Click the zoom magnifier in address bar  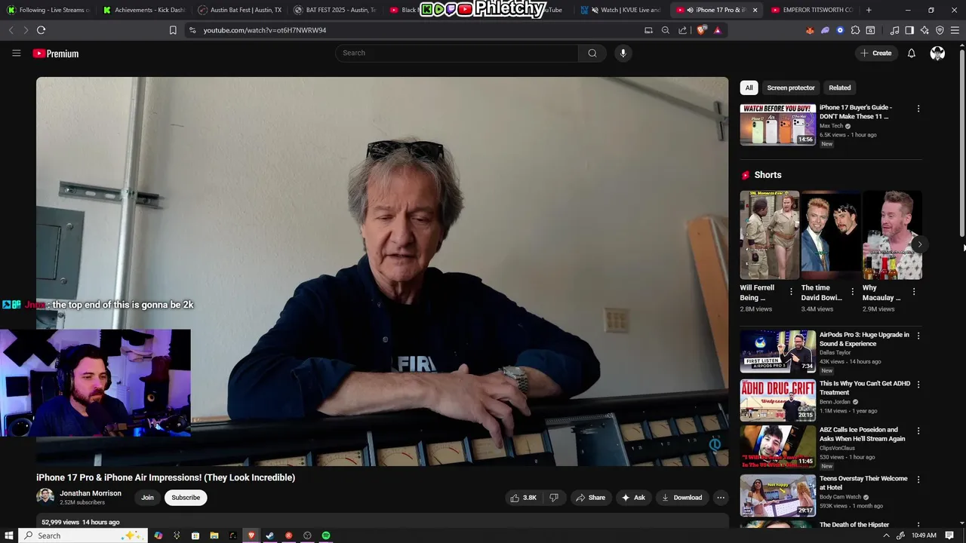click(x=666, y=30)
